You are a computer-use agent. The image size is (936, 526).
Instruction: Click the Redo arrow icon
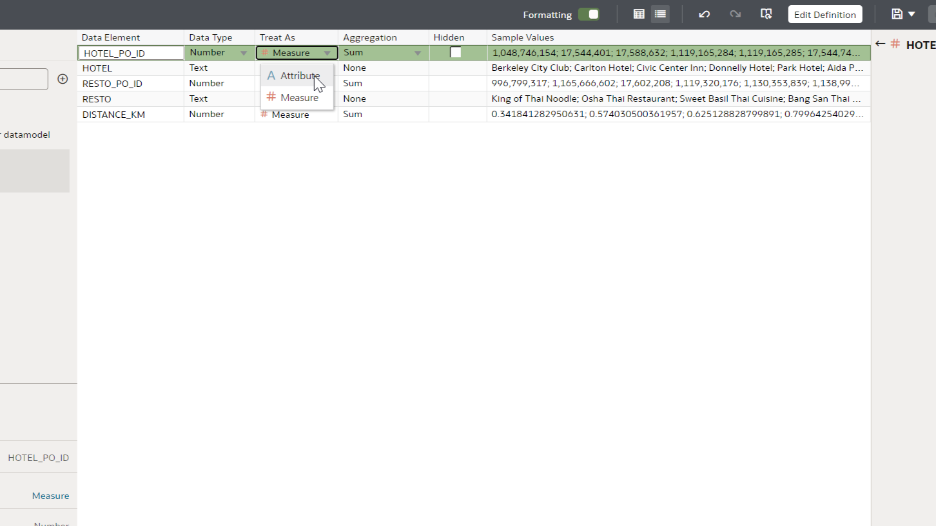735,14
